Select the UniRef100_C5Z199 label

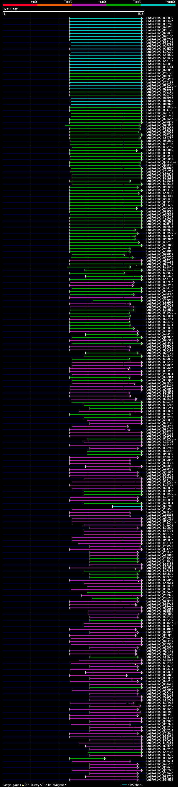point(159,82)
